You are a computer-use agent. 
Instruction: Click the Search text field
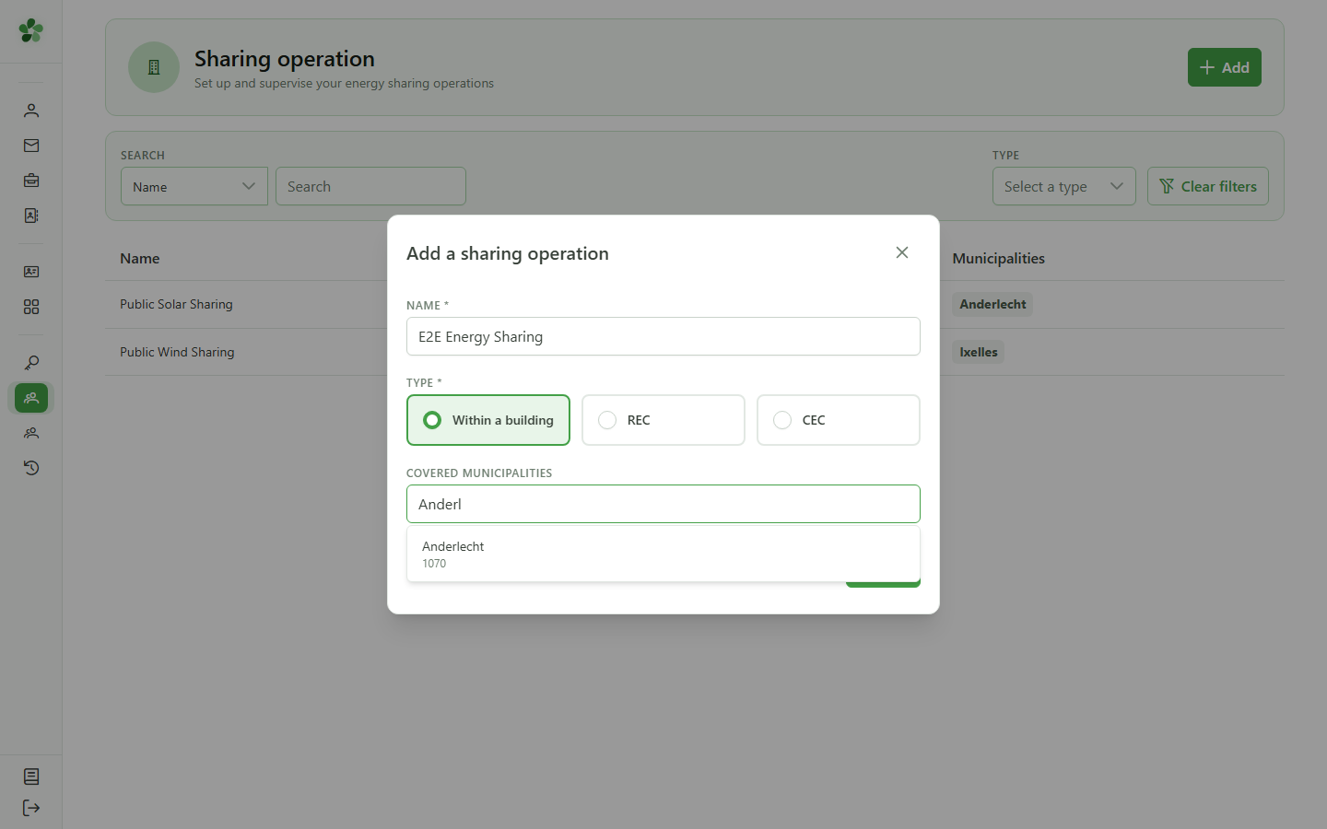pos(370,186)
